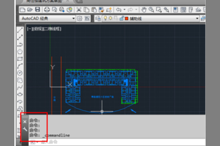Click the New drawing icon
The height and width of the screenshot is (146, 220).
22,10
